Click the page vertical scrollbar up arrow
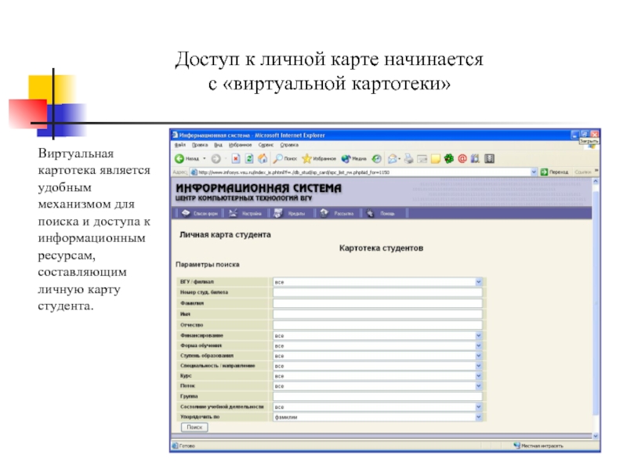 (x=596, y=182)
